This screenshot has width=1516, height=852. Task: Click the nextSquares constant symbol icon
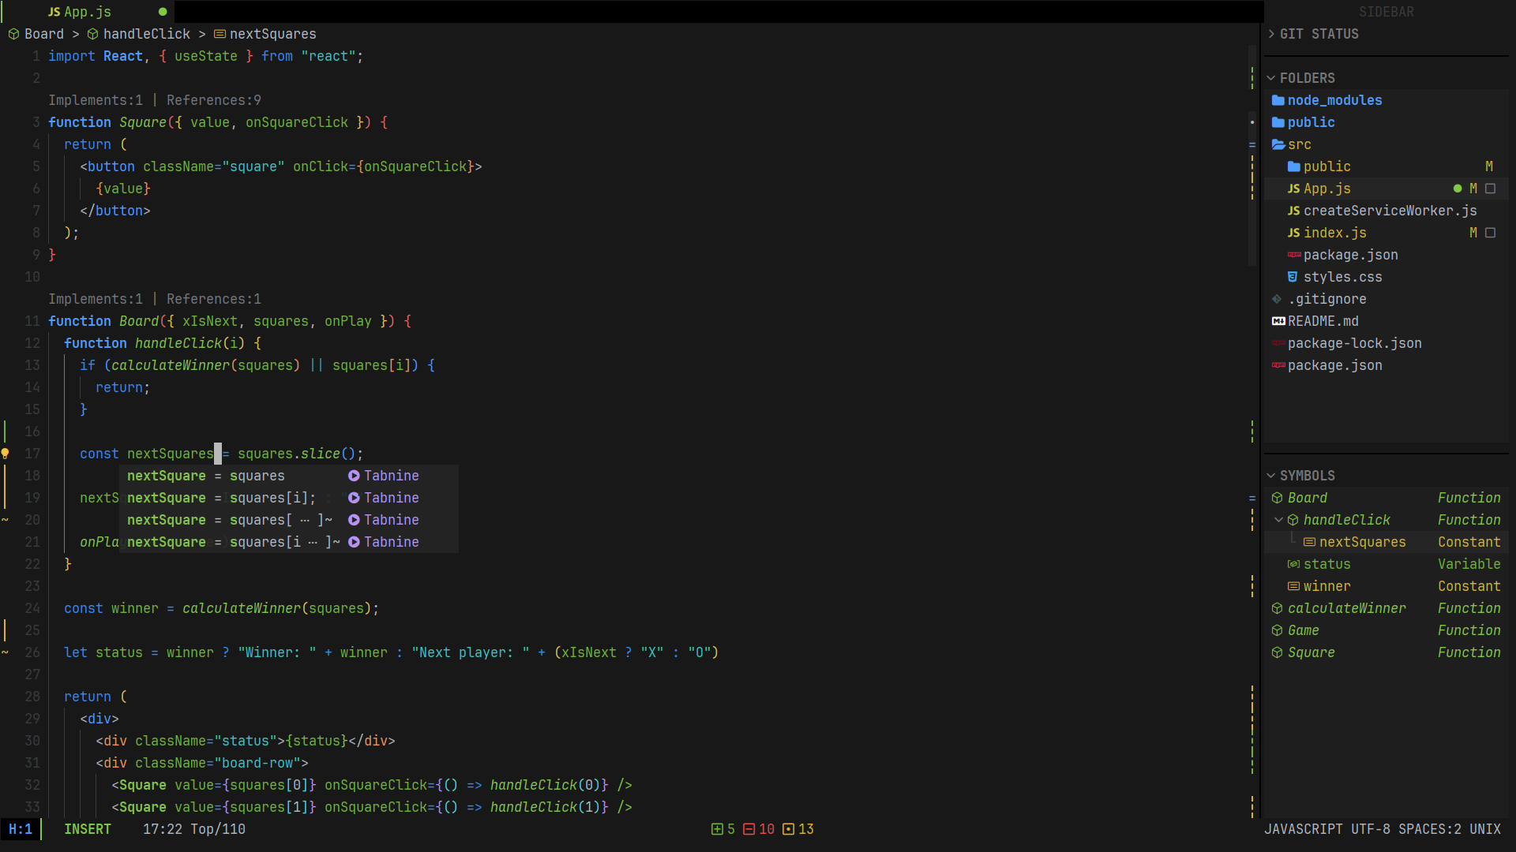click(1308, 542)
